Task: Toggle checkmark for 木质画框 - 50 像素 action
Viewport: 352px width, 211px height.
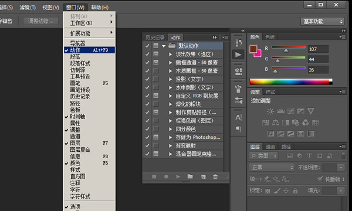Action: click(x=147, y=71)
